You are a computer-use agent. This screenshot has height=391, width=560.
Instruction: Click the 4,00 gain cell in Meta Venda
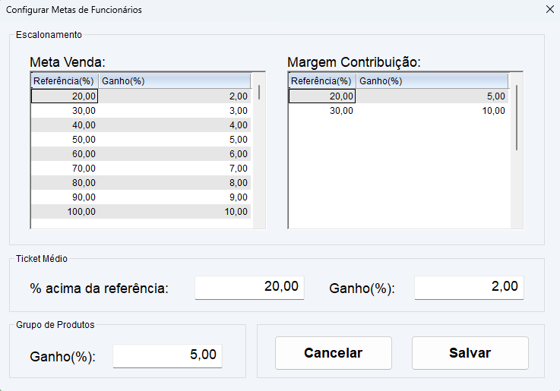pyautogui.click(x=175, y=125)
